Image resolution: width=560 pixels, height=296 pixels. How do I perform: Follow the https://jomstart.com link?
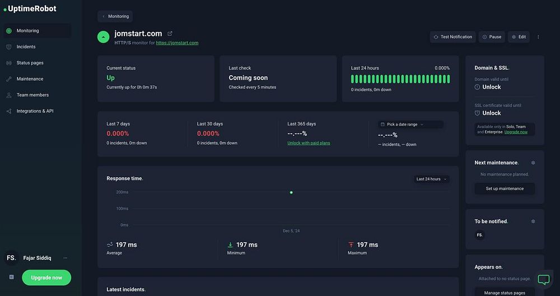point(177,43)
